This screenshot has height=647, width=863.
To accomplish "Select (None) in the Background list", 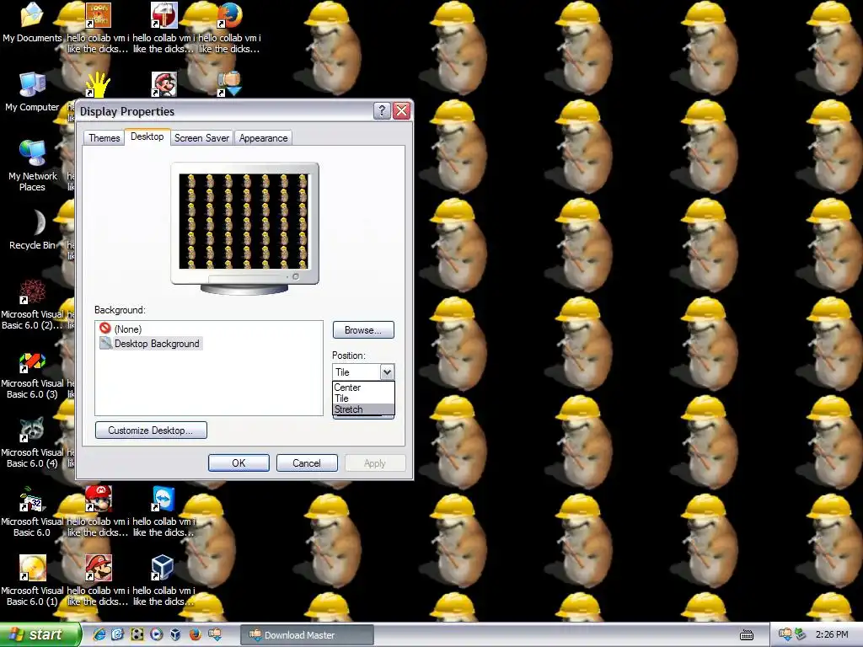I will click(x=128, y=329).
